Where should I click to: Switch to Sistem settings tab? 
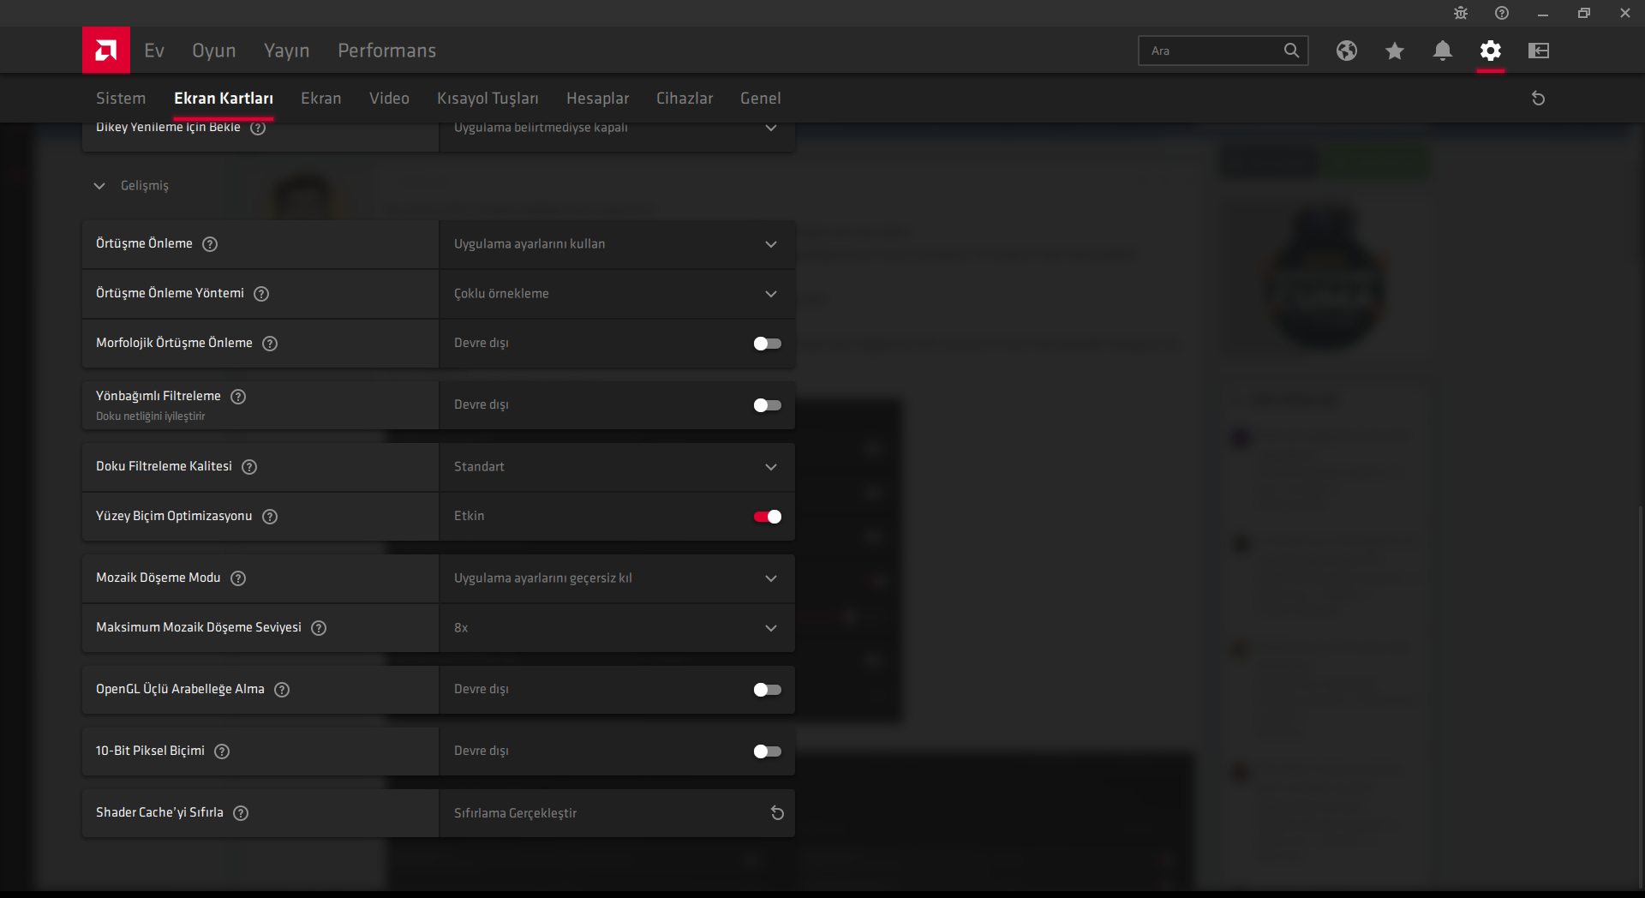tap(121, 99)
